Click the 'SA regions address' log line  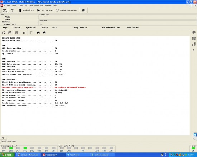tap(34, 90)
